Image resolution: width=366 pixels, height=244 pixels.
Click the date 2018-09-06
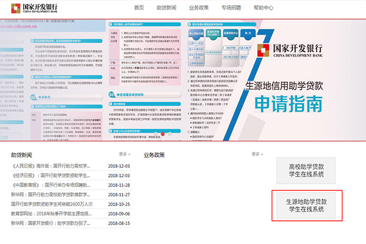[x=119, y=213]
